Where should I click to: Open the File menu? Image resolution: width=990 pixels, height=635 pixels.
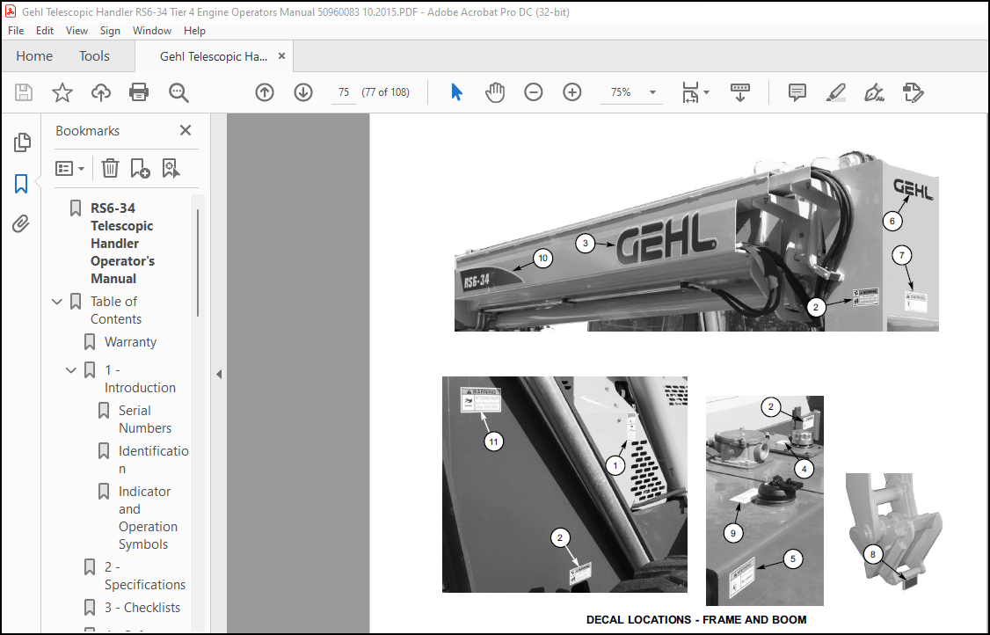pos(16,30)
